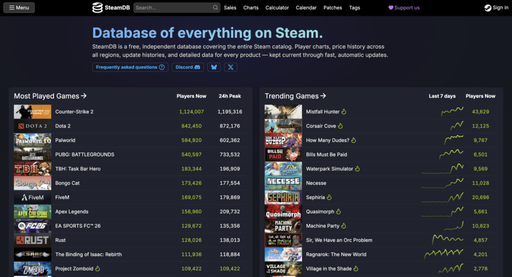
Task: Click the 24h Peak column header
Action: [229, 96]
